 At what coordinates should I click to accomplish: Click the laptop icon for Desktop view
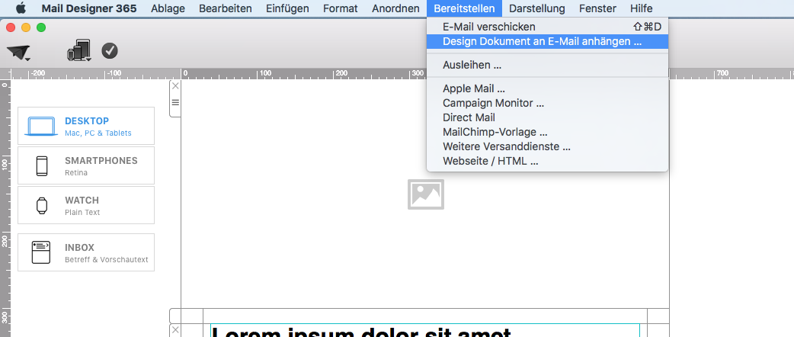click(41, 127)
